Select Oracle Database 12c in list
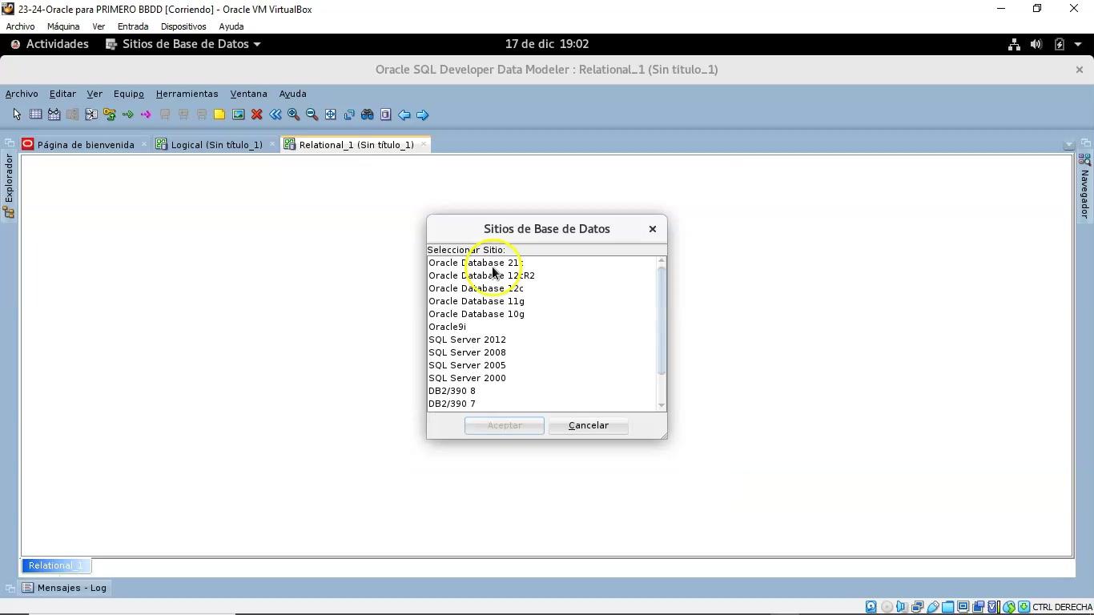1094x615 pixels. click(541, 288)
